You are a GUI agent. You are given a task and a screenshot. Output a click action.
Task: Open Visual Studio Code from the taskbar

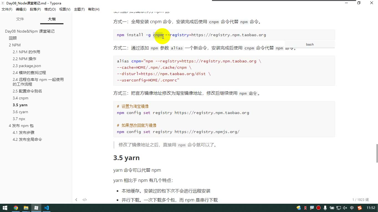click(46, 208)
